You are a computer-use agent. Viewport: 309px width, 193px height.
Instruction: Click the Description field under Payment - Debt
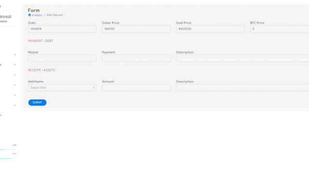[x=242, y=58]
